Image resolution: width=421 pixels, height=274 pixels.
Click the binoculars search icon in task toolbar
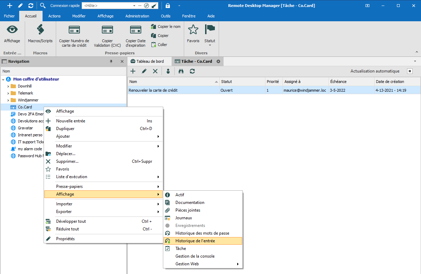pos(181,71)
